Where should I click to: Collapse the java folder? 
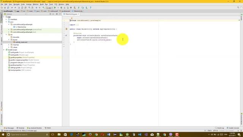pyautogui.click(x=6, y=22)
